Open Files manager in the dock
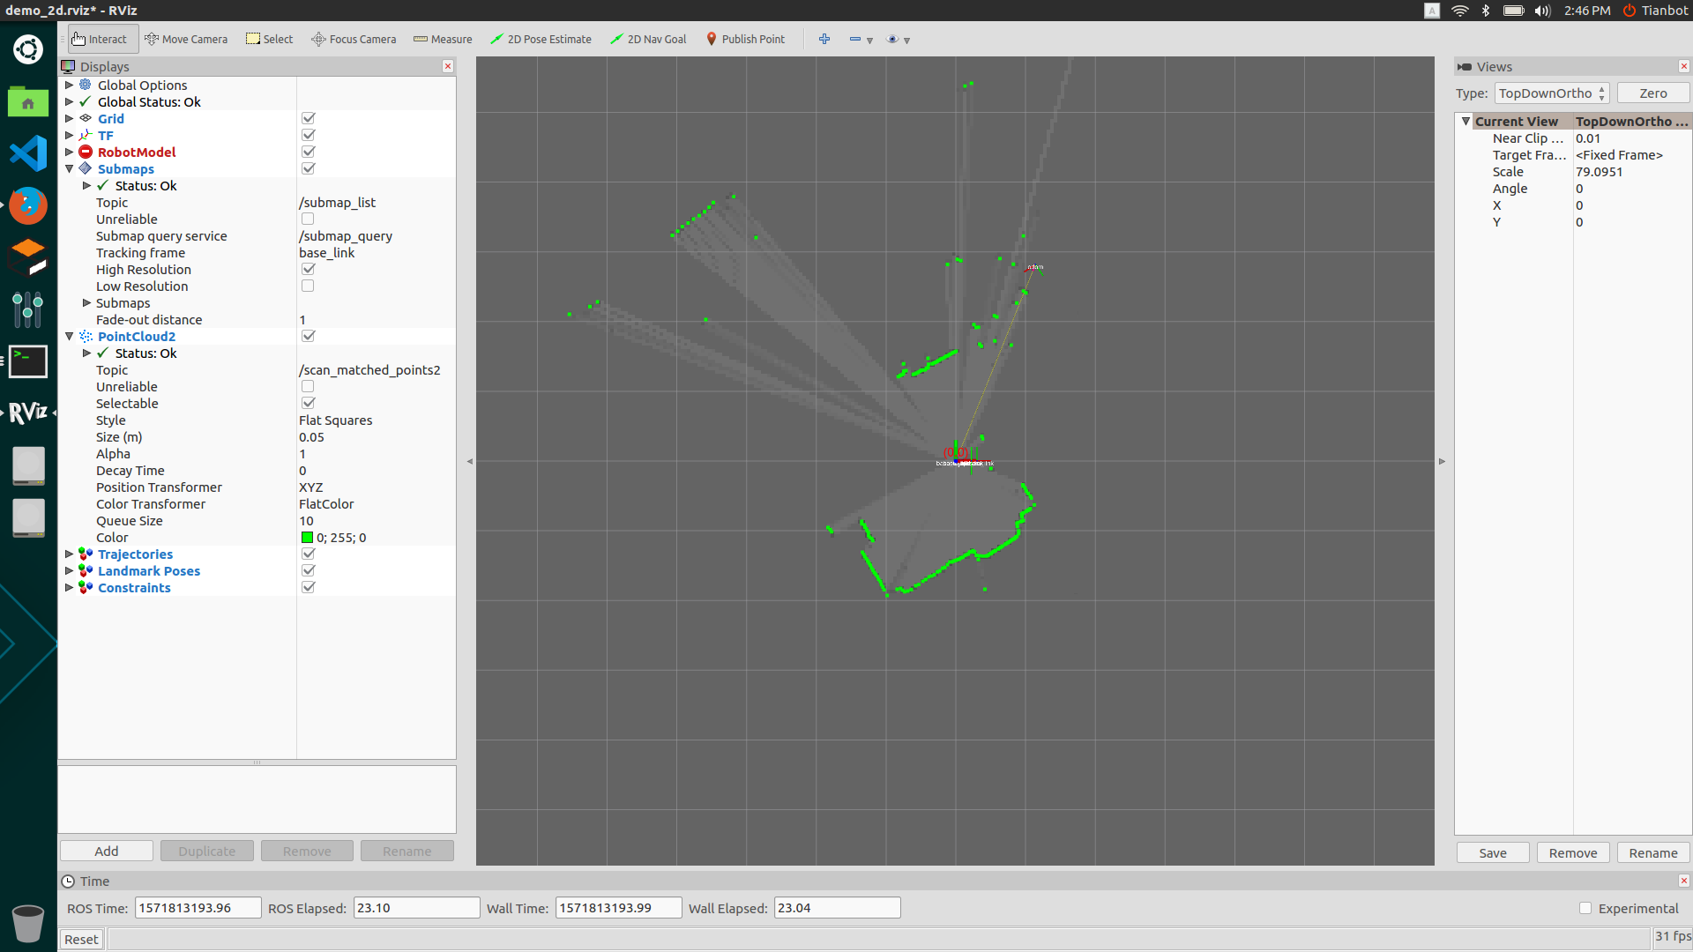The image size is (1693, 952). pyautogui.click(x=28, y=101)
